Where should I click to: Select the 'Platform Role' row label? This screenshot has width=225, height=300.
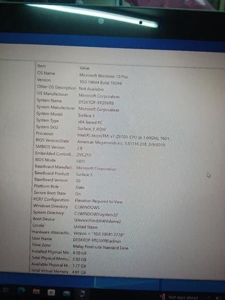[x=46, y=186]
